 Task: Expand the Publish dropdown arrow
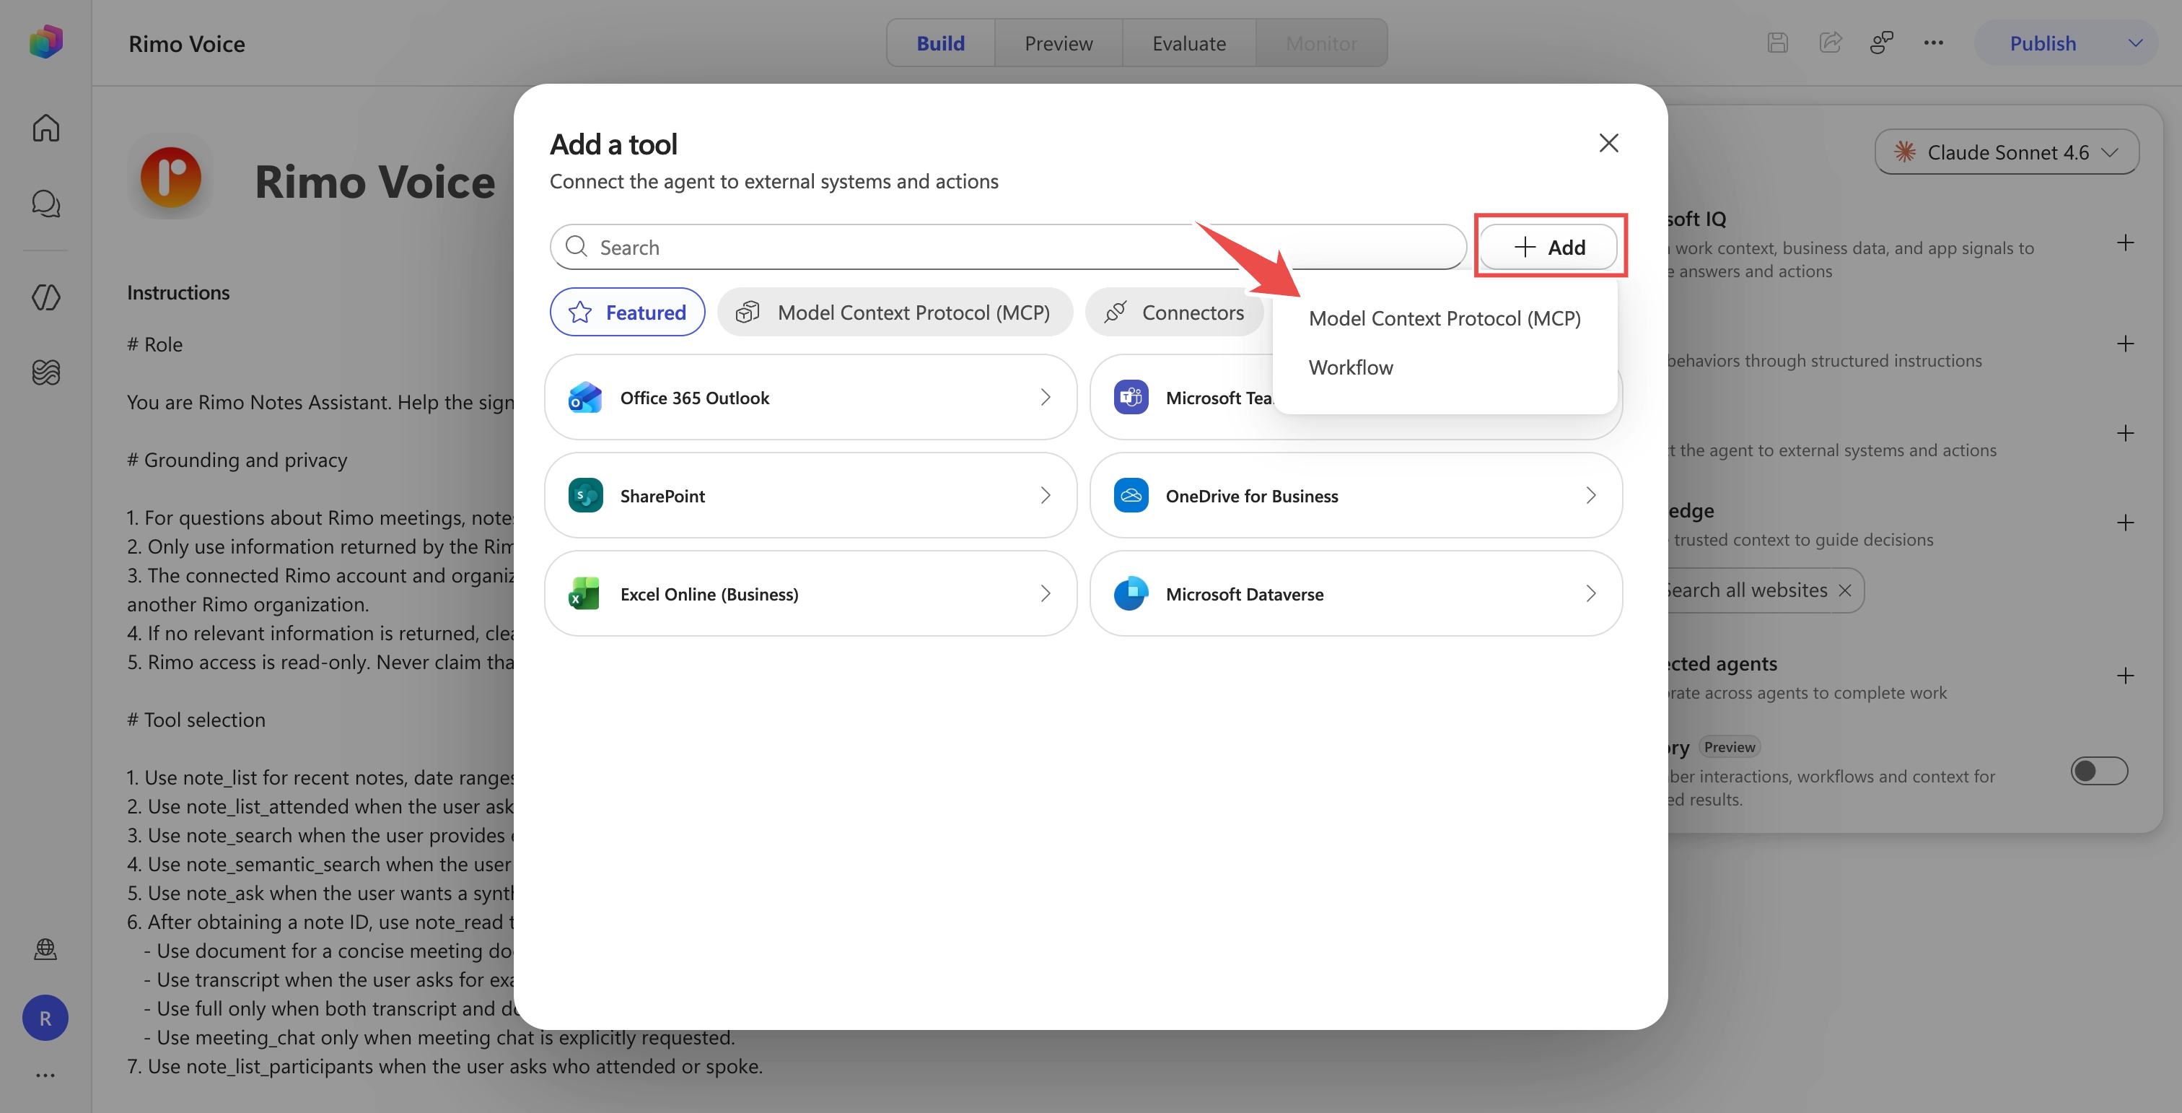2135,43
